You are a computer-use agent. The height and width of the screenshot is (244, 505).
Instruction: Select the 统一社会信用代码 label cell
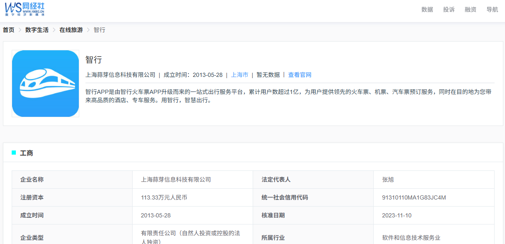pos(313,197)
